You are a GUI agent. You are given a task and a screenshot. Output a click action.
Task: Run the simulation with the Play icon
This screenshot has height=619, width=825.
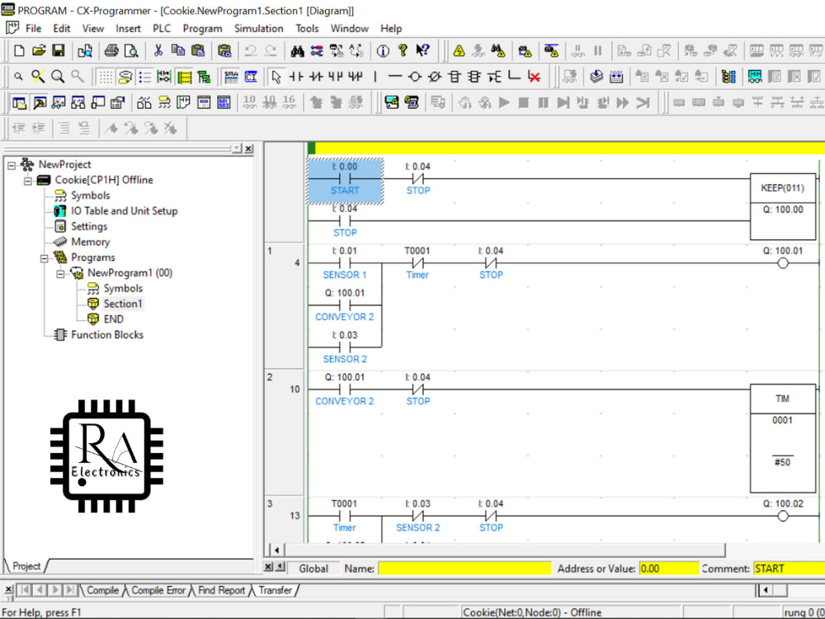[x=505, y=102]
